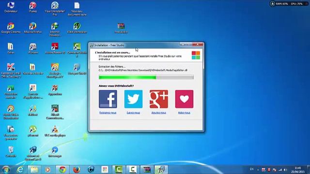Click the Google+ icon in installer
This screenshot has width=310, height=174.
159,99
